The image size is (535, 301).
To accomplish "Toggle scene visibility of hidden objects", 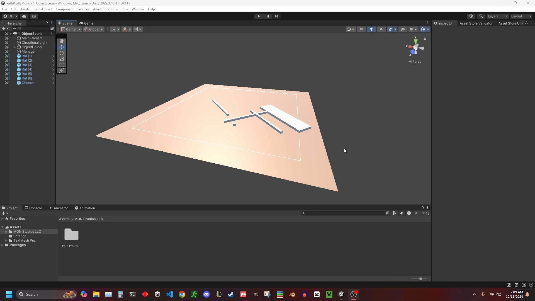I will click(x=403, y=29).
